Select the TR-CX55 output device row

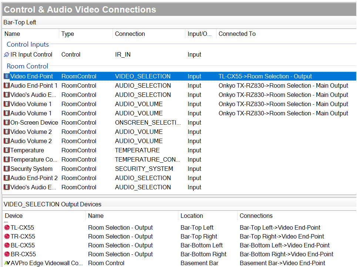23,237
